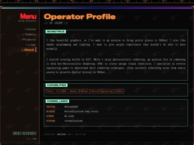Viewport: 194px width, 145px height.
Task: Open the Home menu link
Action: (x=30, y=29)
